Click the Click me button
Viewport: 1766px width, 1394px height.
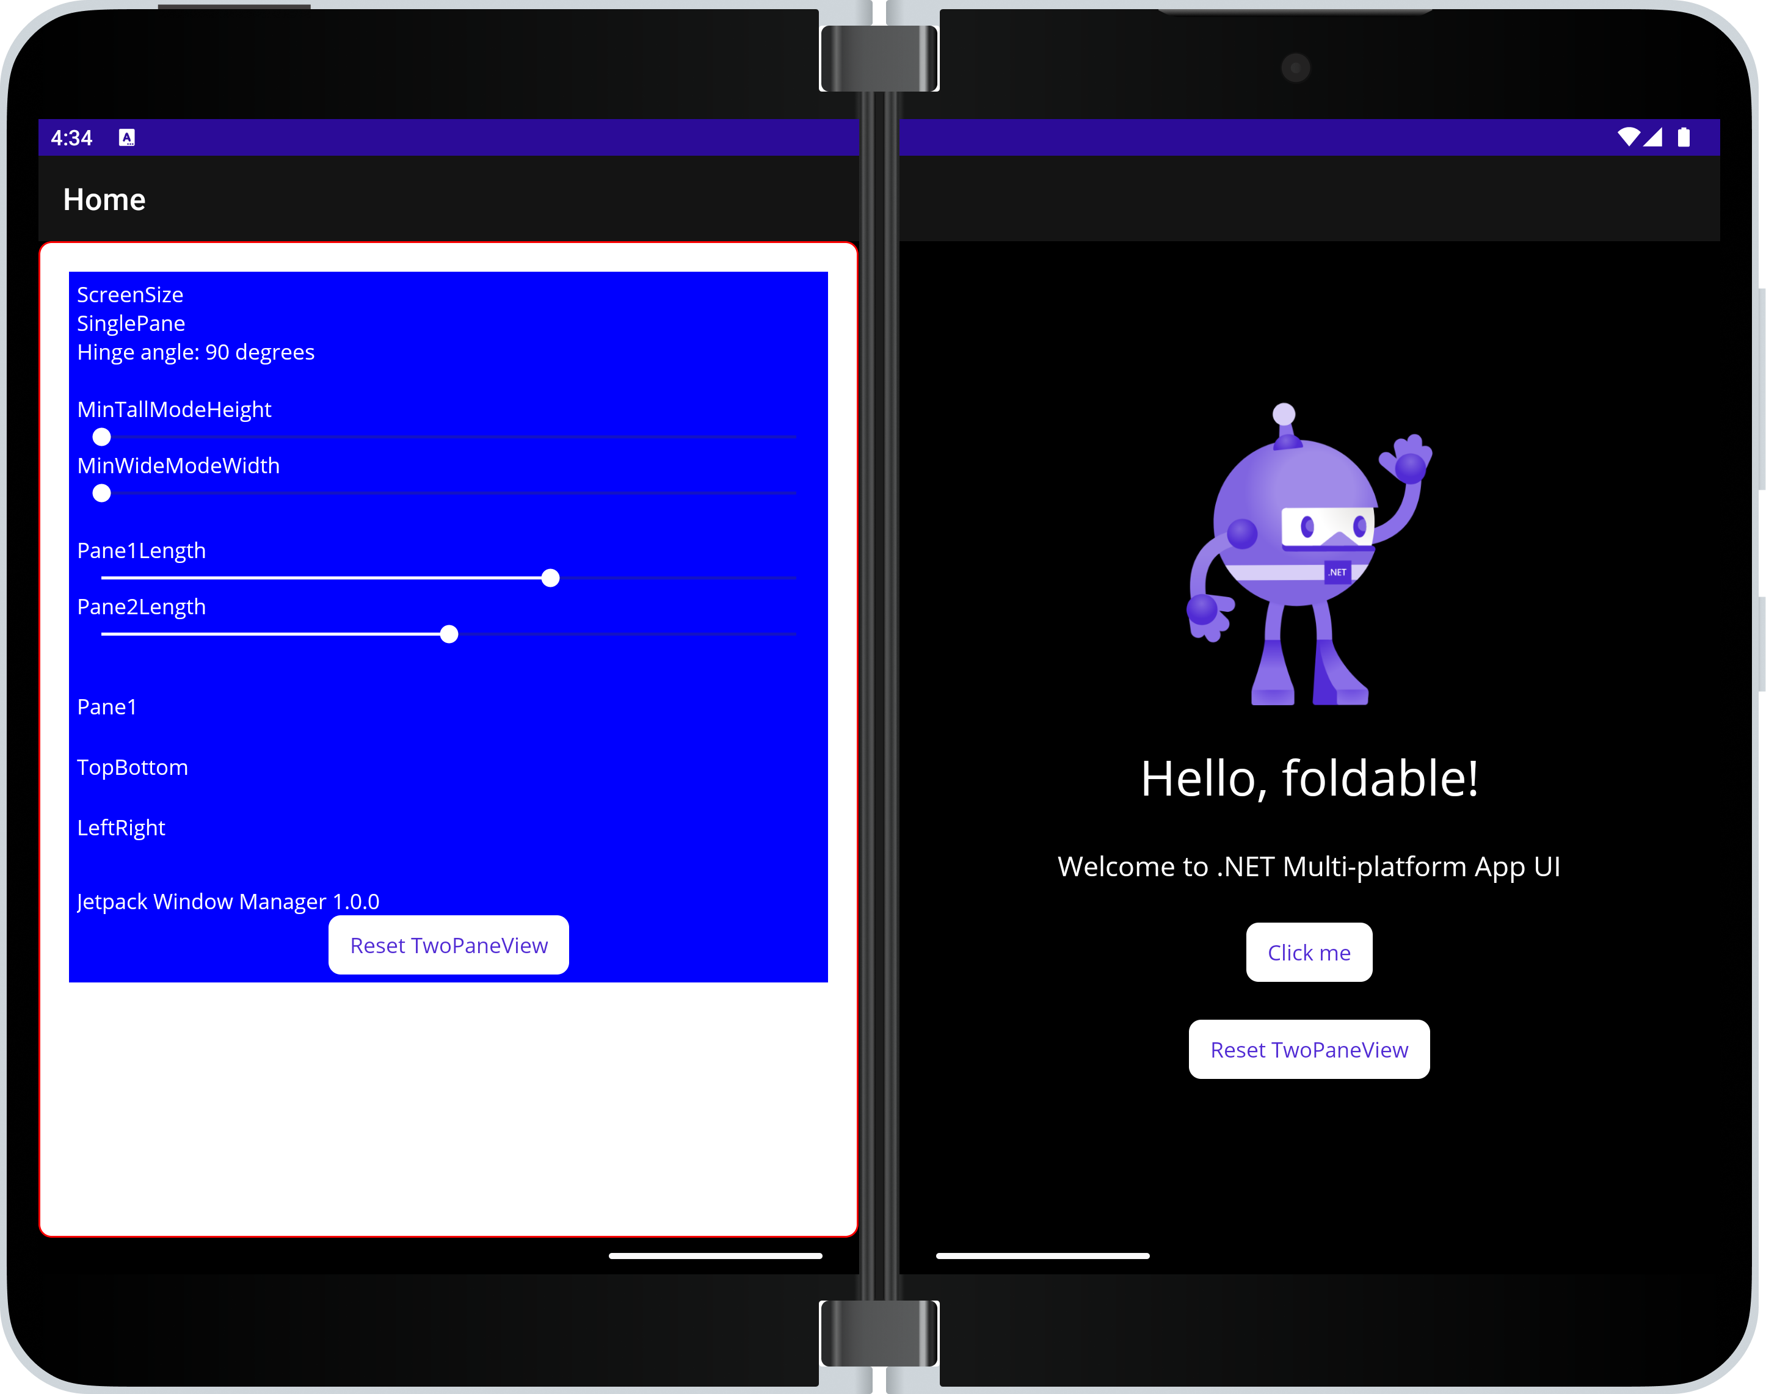[1309, 951]
